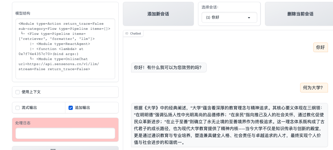Image resolution: width=333 pixels, height=150 pixels.
Task: Click the sensenova API URL text
Action: pos(59,64)
